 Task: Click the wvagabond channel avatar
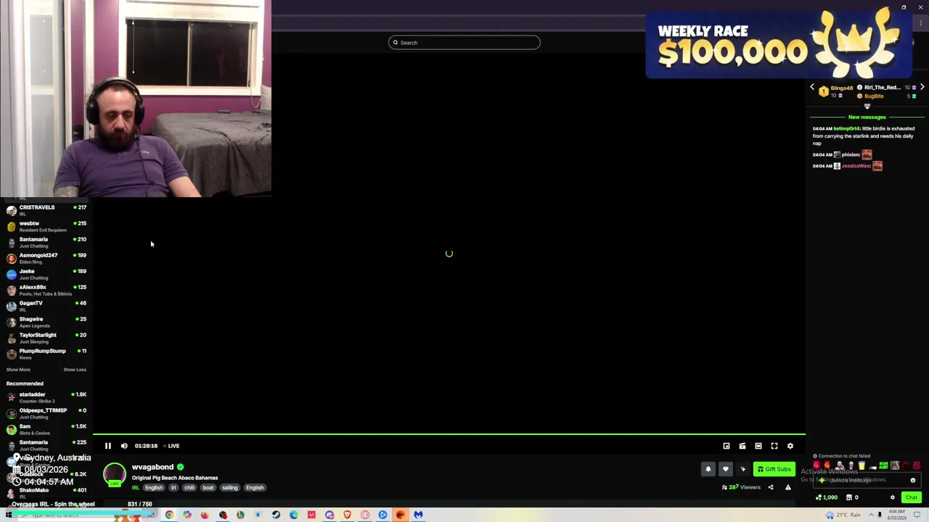pyautogui.click(x=114, y=475)
